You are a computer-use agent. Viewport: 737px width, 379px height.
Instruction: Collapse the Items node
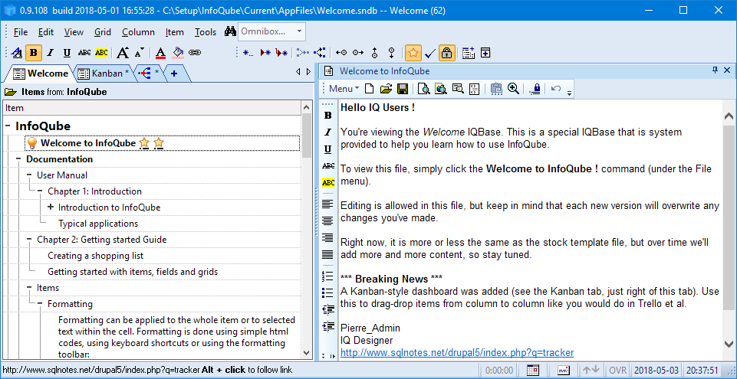[29, 288]
